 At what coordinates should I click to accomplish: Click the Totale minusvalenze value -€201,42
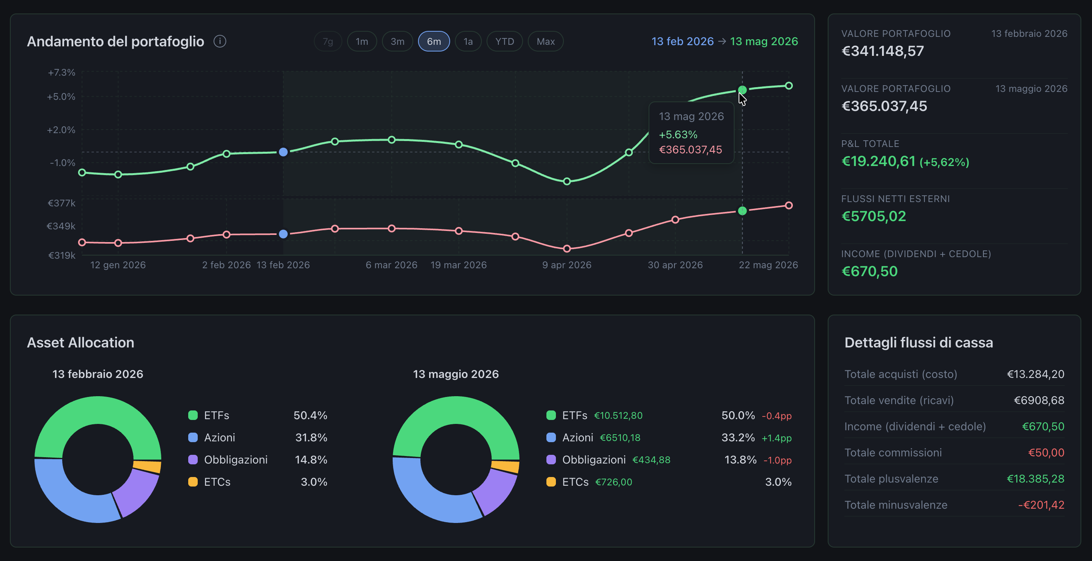(x=1041, y=505)
